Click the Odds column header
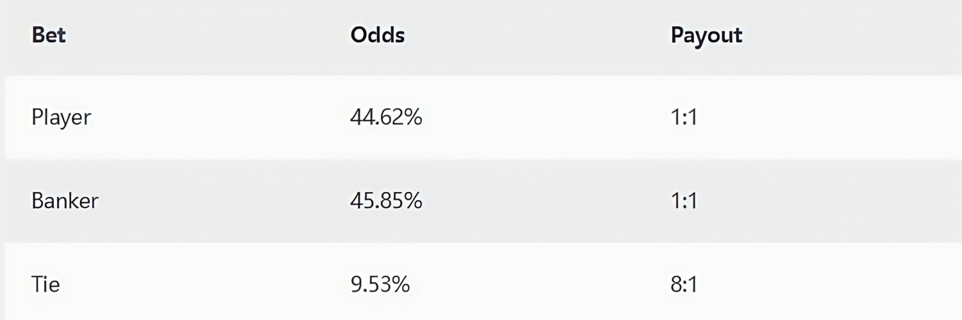 click(x=378, y=35)
